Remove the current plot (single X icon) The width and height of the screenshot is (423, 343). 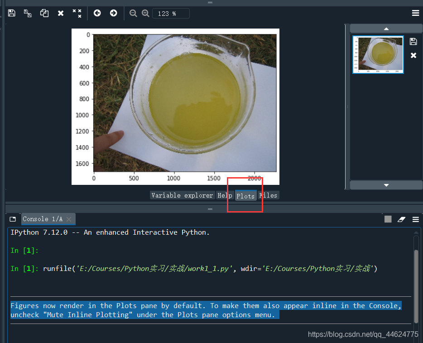pos(61,13)
